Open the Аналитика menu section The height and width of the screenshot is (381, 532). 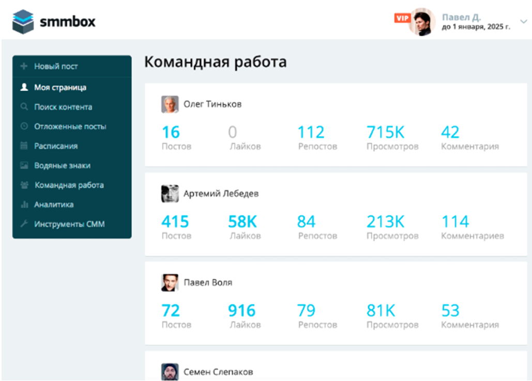54,205
